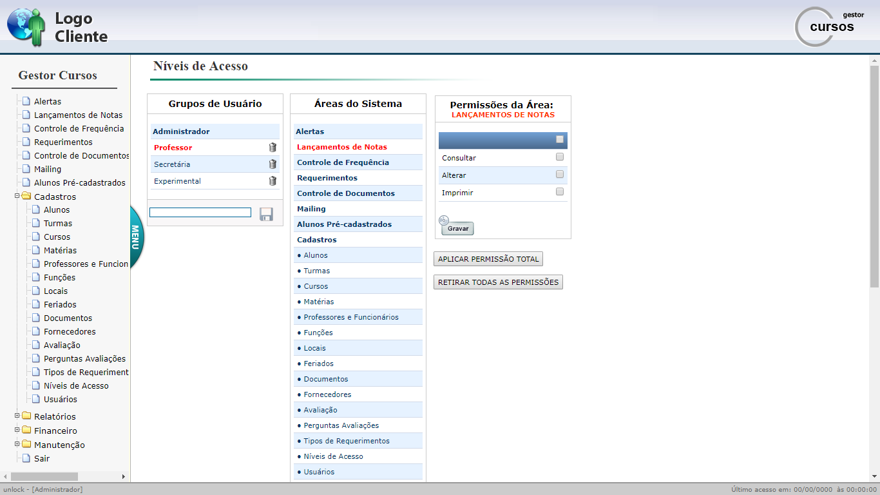Open Alunos Pré-cadastrados in sidebar tree

point(80,182)
